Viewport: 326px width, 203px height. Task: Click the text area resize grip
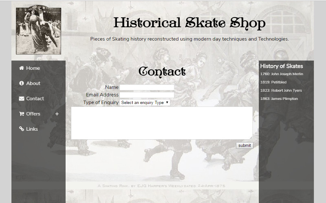[x=251, y=138]
